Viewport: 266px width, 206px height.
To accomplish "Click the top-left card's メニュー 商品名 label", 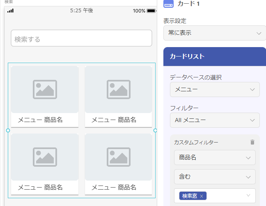I will pos(40,120).
